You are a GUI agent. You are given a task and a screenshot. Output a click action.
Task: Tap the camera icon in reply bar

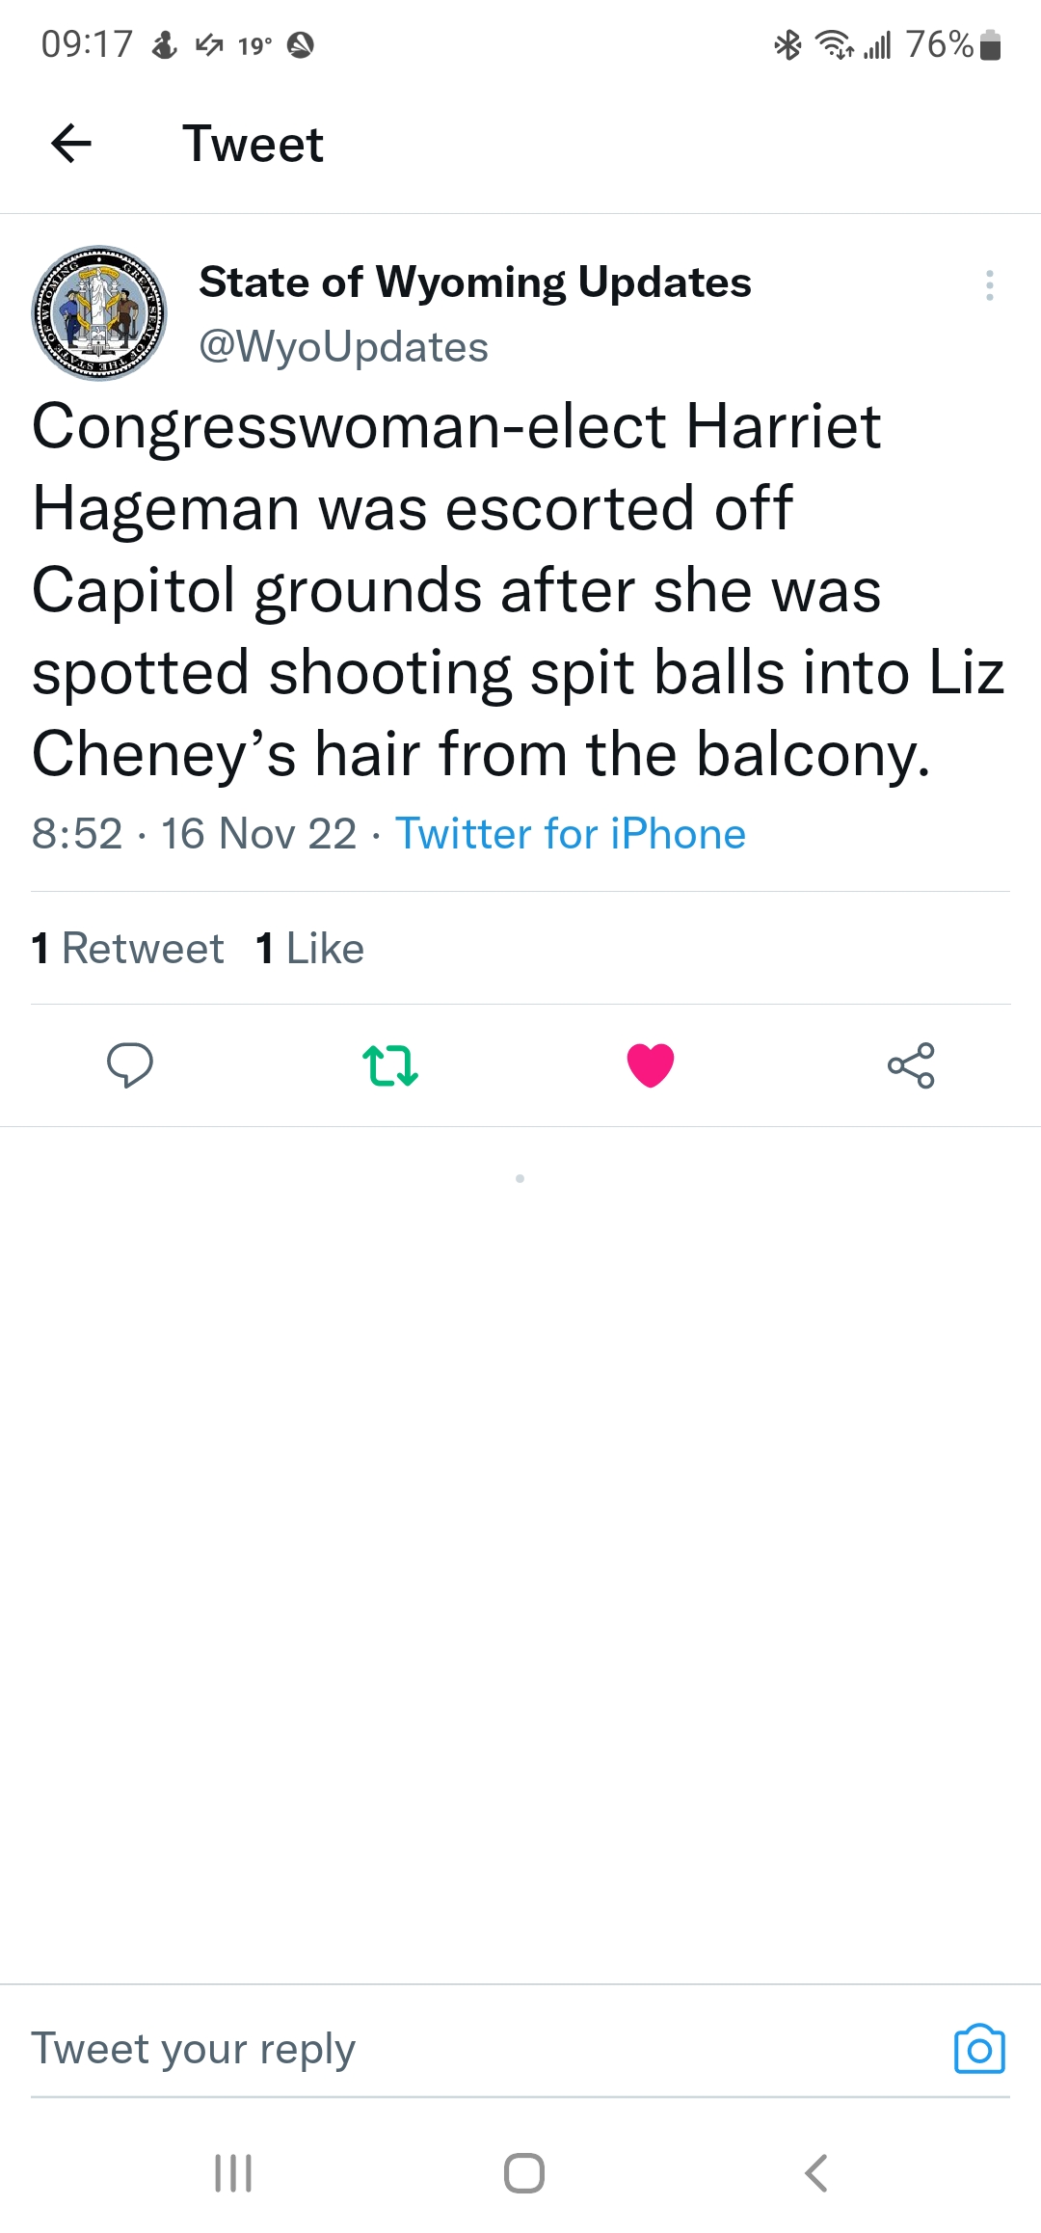(x=979, y=2049)
